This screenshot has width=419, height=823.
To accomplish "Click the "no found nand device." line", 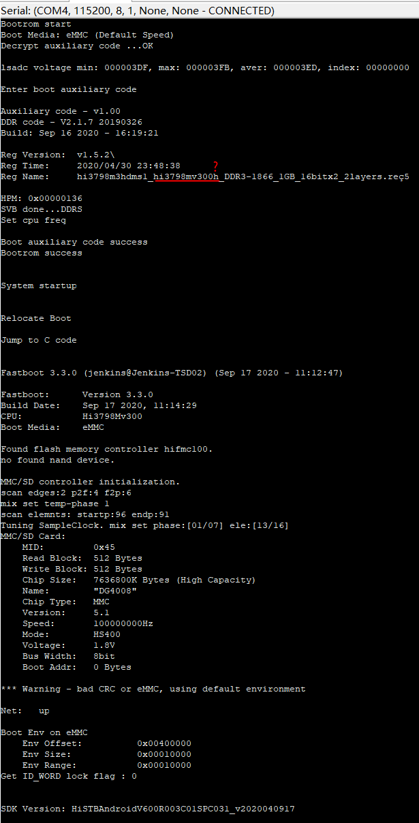I will 58,460.
